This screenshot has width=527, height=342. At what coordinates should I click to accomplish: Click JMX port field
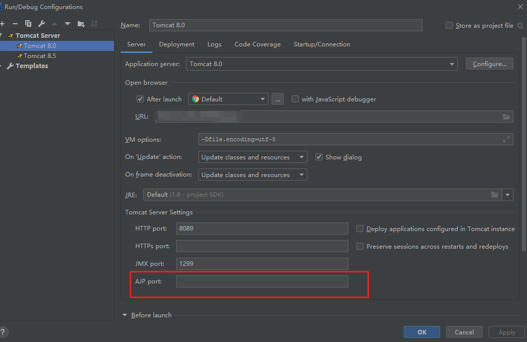262,264
